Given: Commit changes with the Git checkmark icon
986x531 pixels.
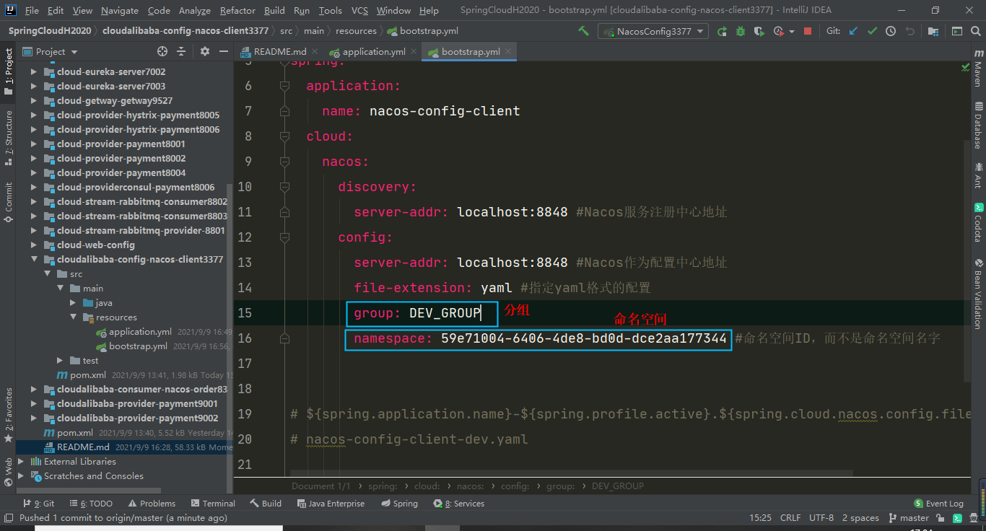Looking at the screenshot, I should click(x=872, y=31).
